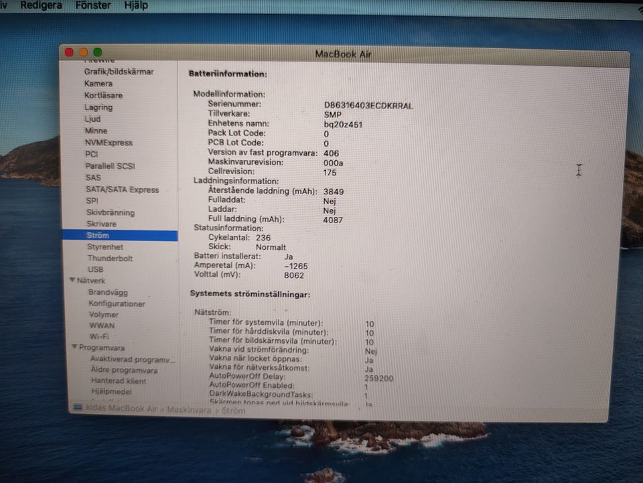Click the Nätström label
Image resolution: width=643 pixels, height=483 pixels.
(x=212, y=312)
